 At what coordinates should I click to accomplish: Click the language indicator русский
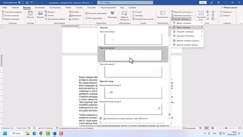pos(46,128)
